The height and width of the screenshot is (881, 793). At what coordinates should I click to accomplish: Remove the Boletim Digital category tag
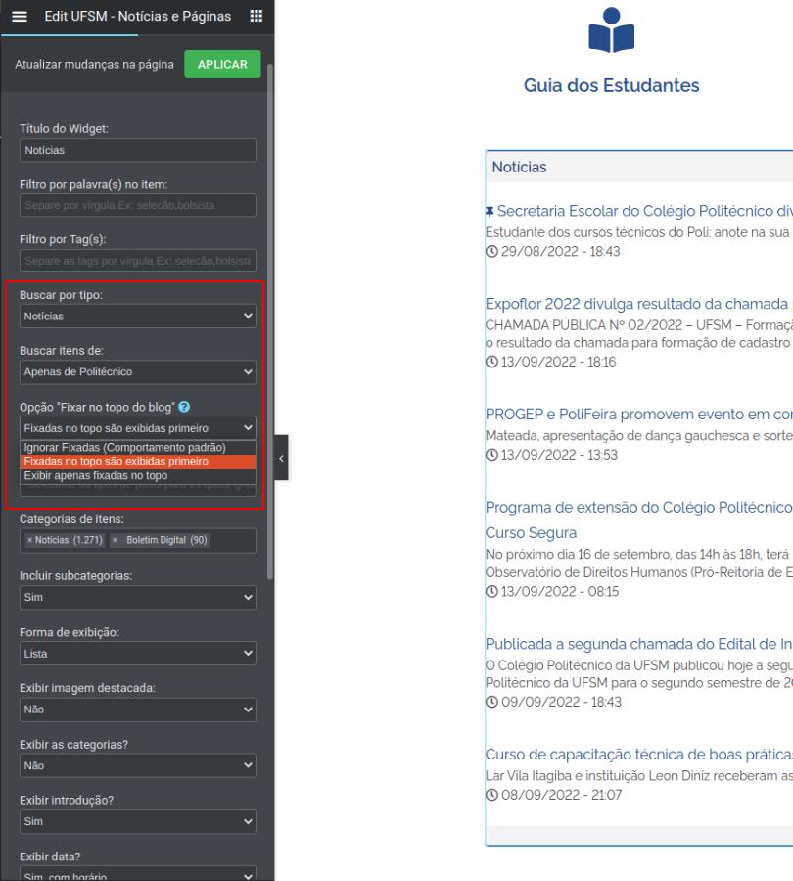[116, 541]
